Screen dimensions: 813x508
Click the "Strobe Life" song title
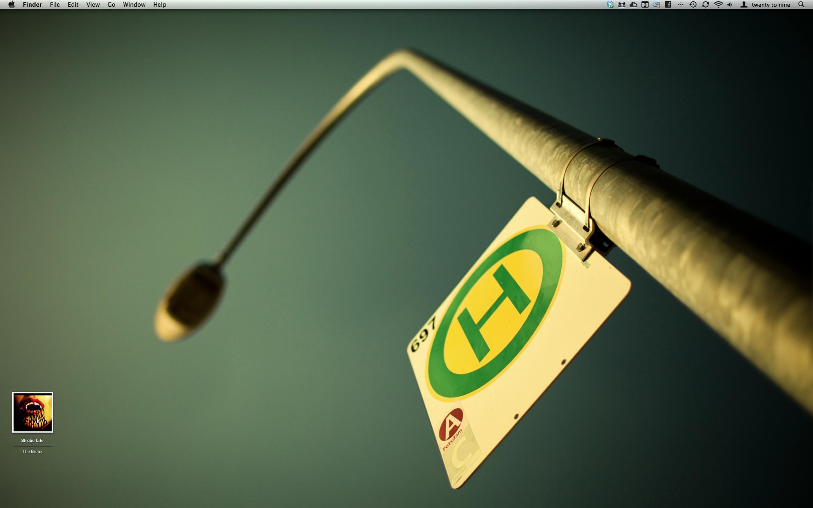pos(32,440)
